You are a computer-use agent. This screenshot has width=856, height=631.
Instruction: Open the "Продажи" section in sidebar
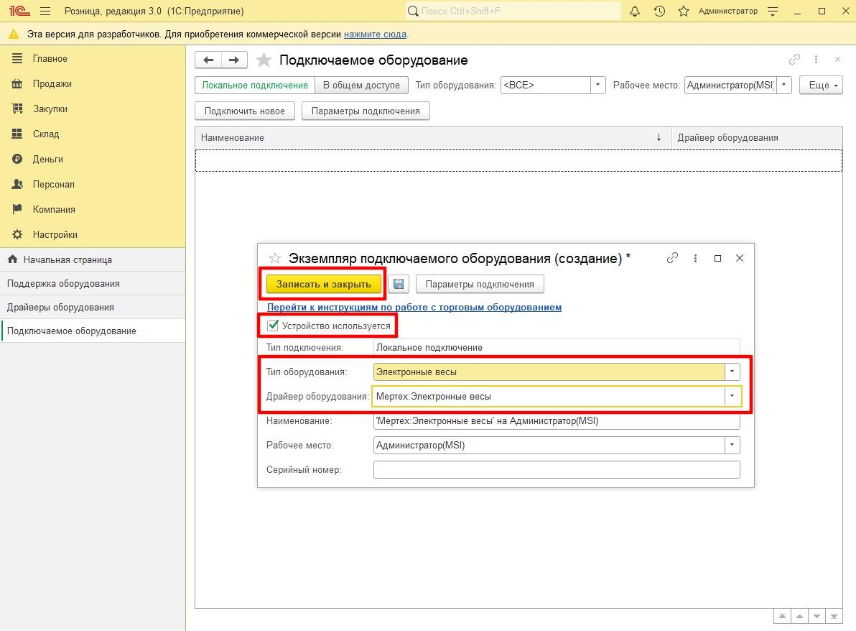52,83
